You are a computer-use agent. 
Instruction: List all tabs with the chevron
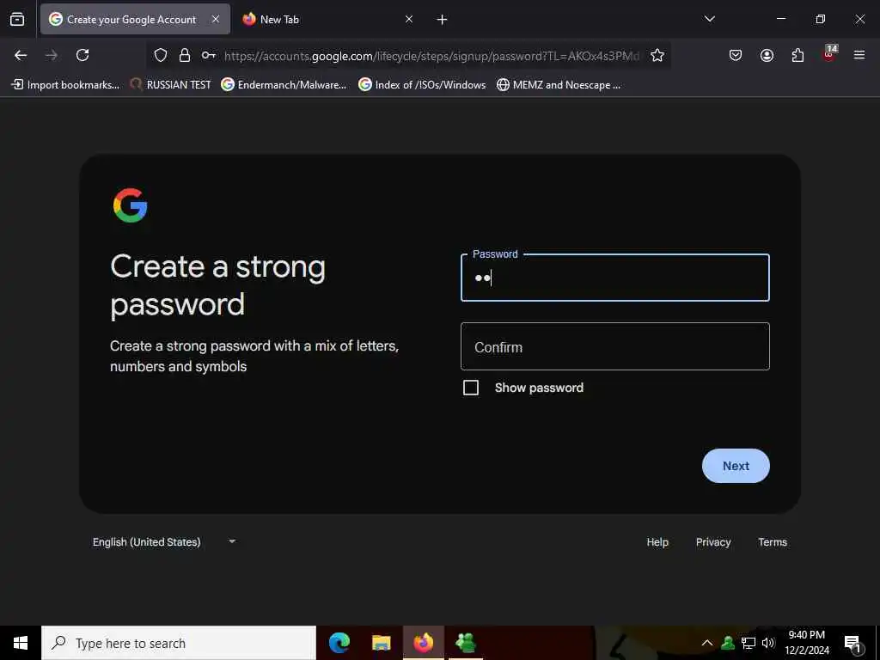tap(709, 19)
